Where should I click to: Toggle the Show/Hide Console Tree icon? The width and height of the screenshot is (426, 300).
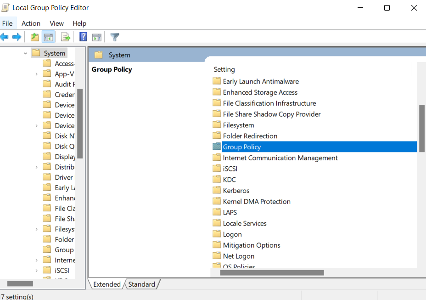pyautogui.click(x=49, y=37)
